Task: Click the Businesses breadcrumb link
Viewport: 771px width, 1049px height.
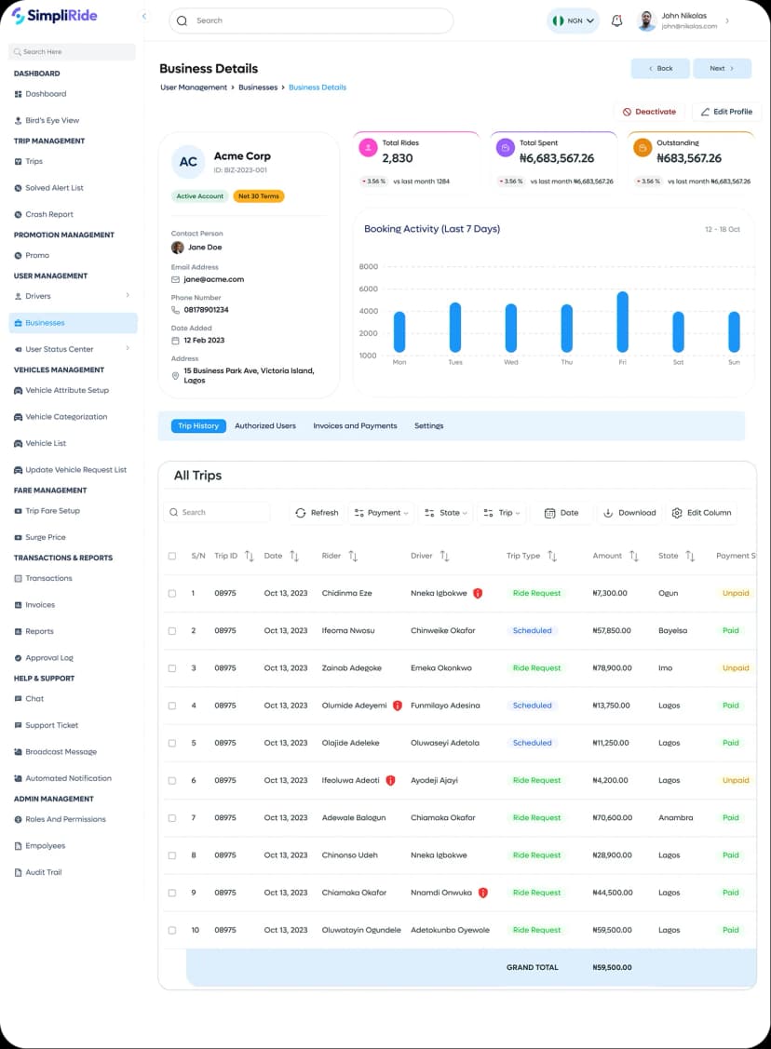Action: coord(258,87)
